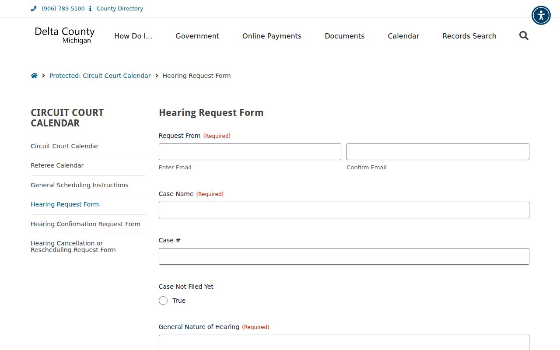Open the Referee Calendar sidebar link
Viewport: 560px width, 350px height.
pyautogui.click(x=57, y=165)
